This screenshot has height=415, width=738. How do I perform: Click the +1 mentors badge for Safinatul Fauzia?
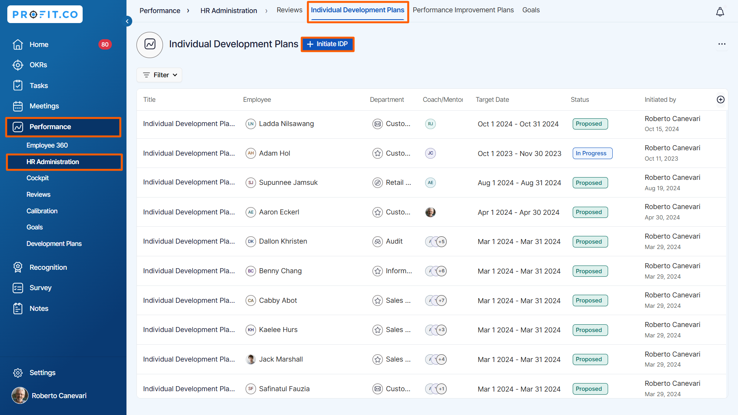point(442,389)
